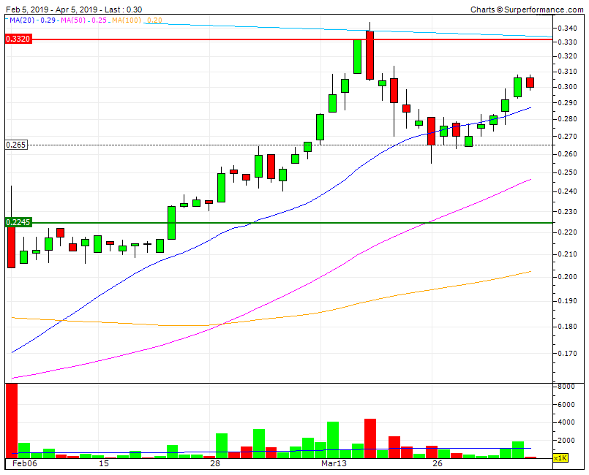Click the 0.300 price axis label

[x=567, y=87]
